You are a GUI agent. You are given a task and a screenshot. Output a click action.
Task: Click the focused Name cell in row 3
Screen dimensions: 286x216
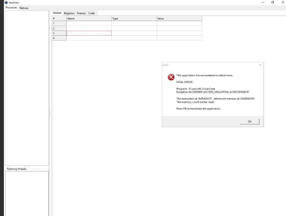(89, 33)
